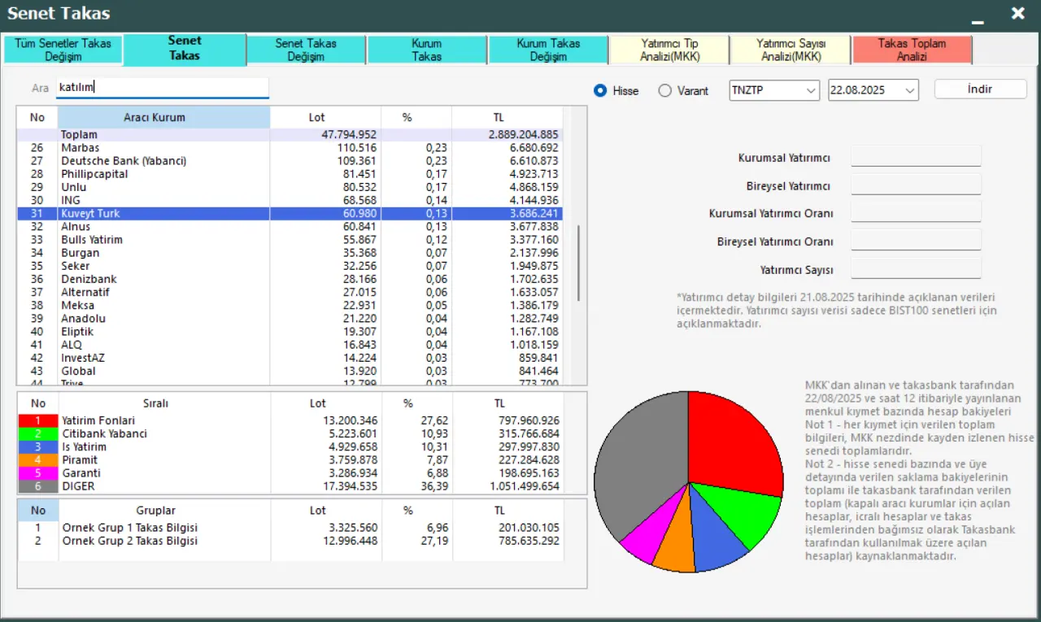This screenshot has height=622, width=1041.
Task: Click orange swatch for Piramit
Action: 38,460
